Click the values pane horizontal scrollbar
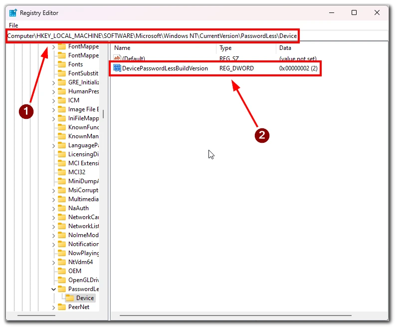The width and height of the screenshot is (398, 330). coord(235,316)
